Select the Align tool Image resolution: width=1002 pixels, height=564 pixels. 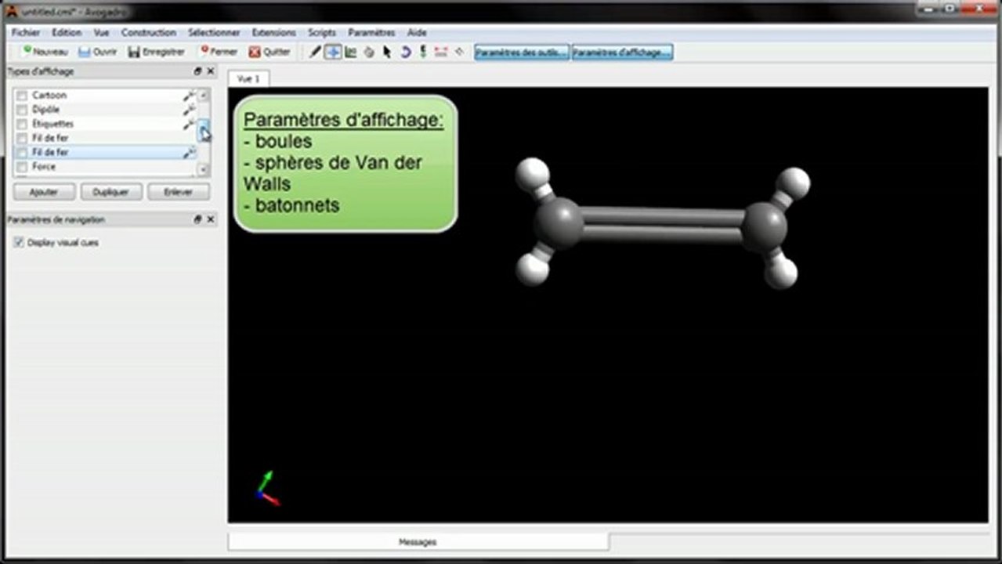coord(459,52)
